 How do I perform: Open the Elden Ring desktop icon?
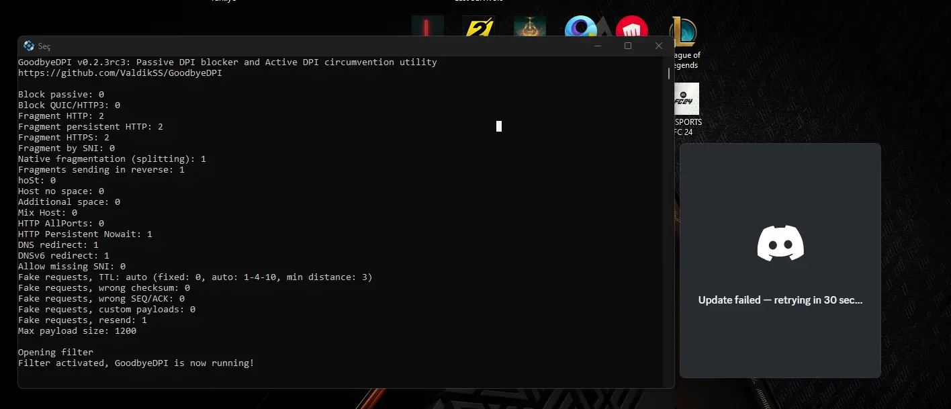tap(530, 27)
